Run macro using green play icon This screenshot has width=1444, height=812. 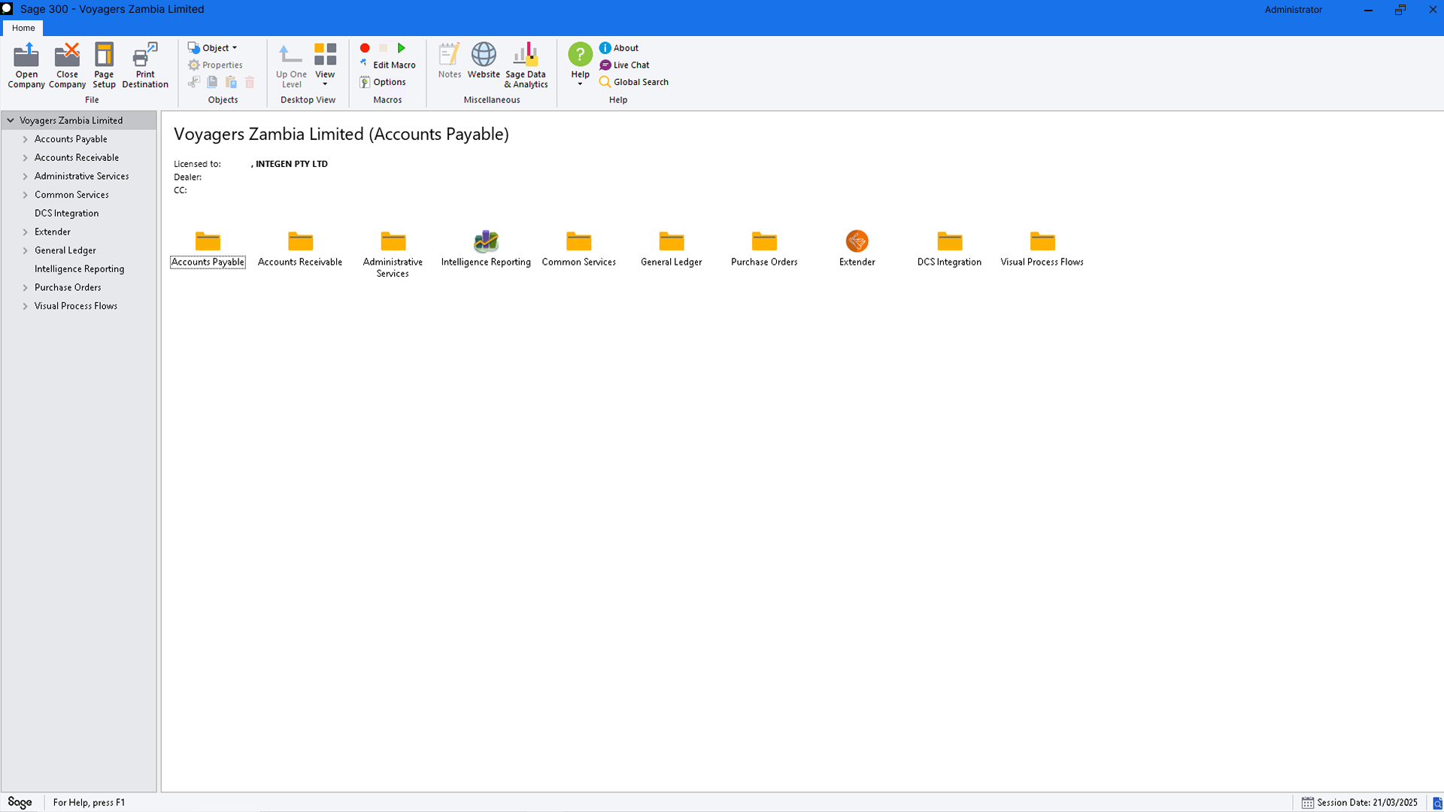click(x=402, y=48)
